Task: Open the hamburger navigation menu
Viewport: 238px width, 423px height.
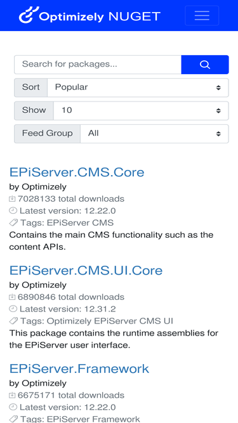Action: point(202,16)
